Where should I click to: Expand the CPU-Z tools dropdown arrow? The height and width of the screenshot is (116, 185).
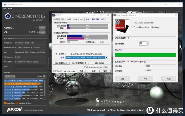pyautogui.click(x=87, y=71)
